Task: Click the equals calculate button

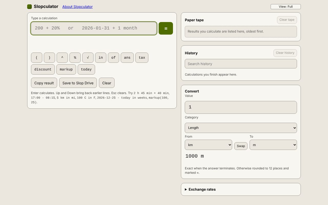Action: [166, 28]
